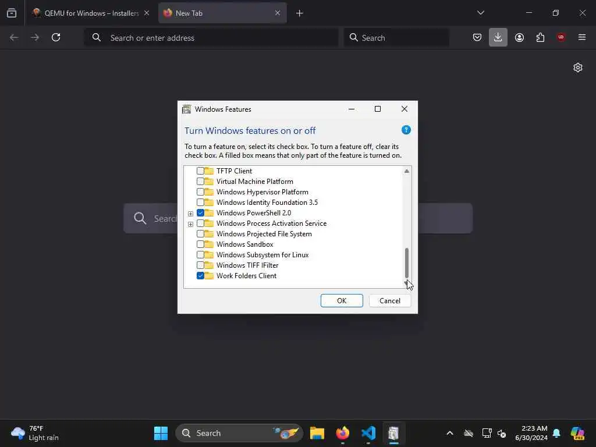This screenshot has height=447, width=596.
Task: Open the List all tabs chevron
Action: point(481,13)
